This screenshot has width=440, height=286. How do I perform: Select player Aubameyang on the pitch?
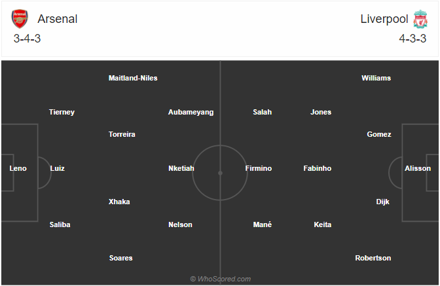tap(191, 112)
